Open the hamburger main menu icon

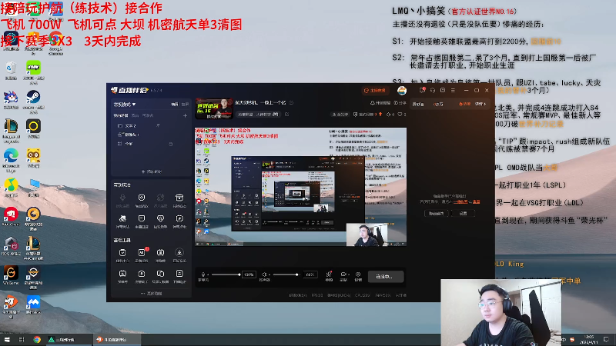[x=453, y=90]
